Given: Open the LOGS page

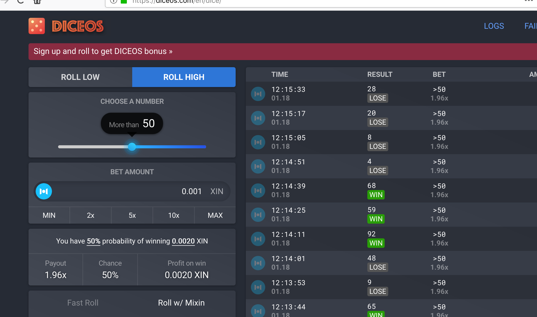Looking at the screenshot, I should 494,26.
